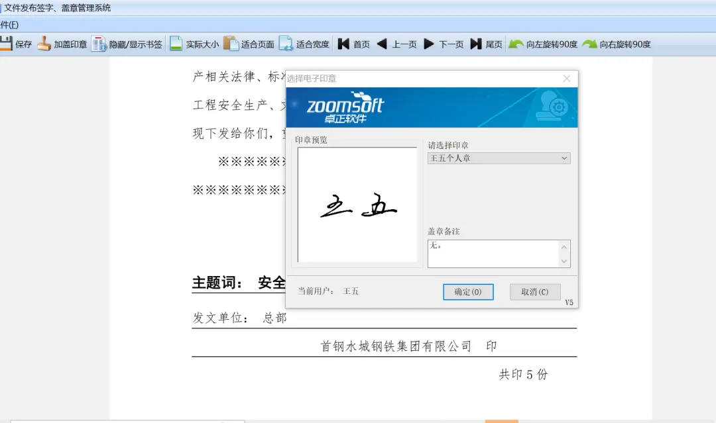The image size is (716, 423).
Task: Cancel the seal dialog with 取消
Action: pyautogui.click(x=535, y=292)
